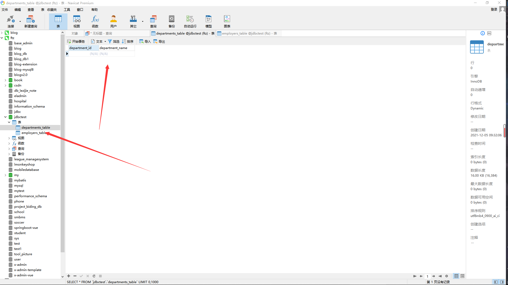This screenshot has width=508, height=285.
Task: Open the Model (模型) toolbar icon
Action: 208,21
